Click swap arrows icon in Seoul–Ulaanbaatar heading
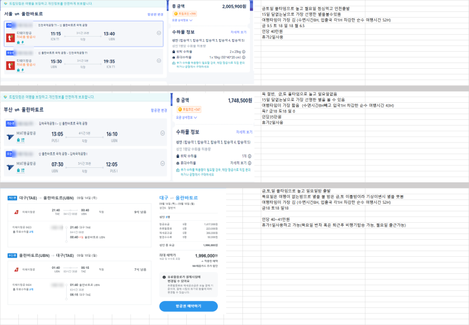This screenshot has height=325, width=469. pyautogui.click(x=17, y=14)
